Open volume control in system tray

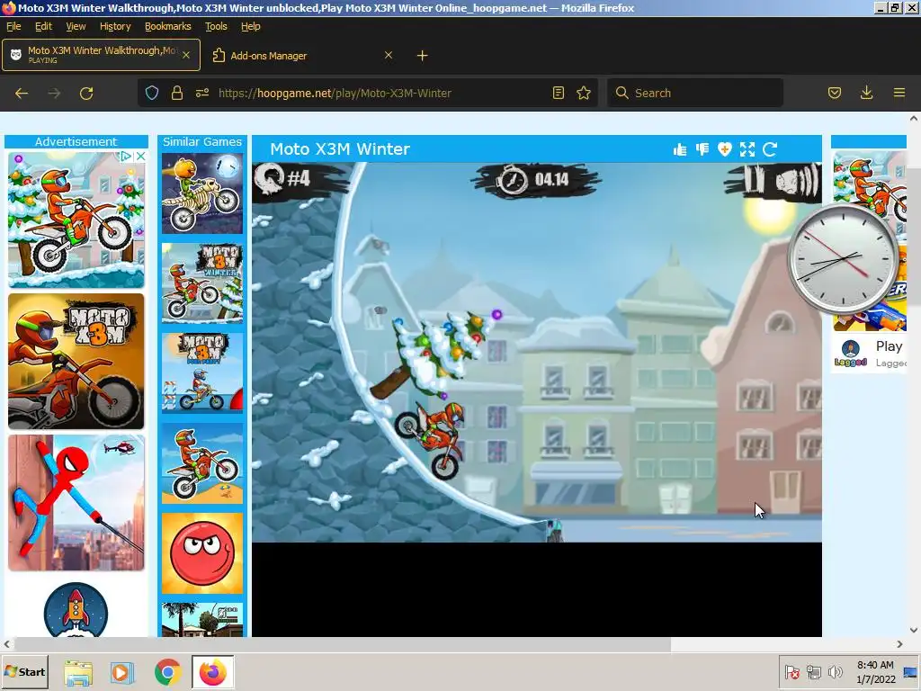point(835,673)
